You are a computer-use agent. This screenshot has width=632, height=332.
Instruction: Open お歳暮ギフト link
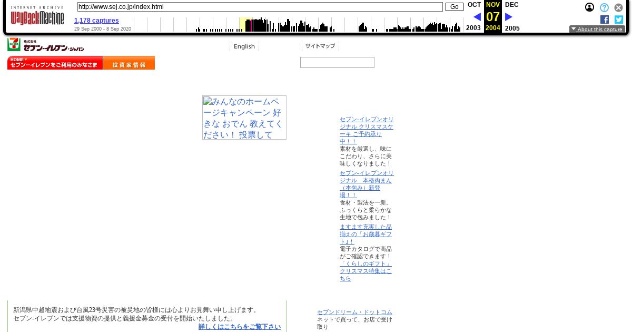click(x=366, y=234)
